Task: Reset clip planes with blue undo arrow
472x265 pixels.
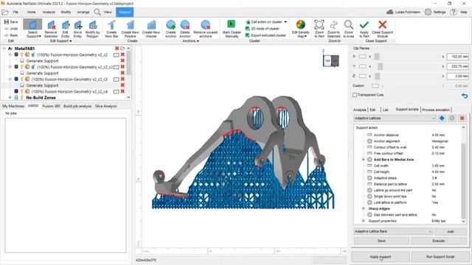Action: pos(465,96)
